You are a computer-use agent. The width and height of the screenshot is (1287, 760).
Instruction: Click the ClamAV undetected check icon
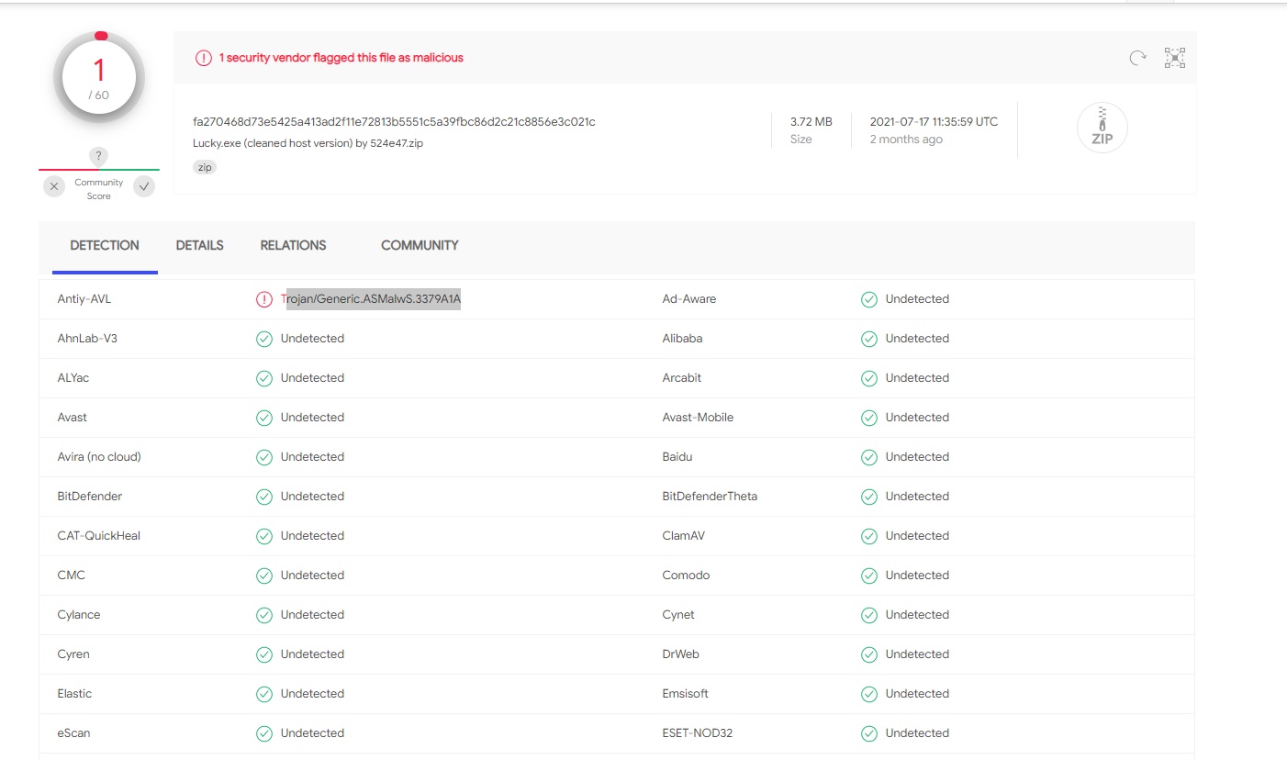[x=868, y=536]
